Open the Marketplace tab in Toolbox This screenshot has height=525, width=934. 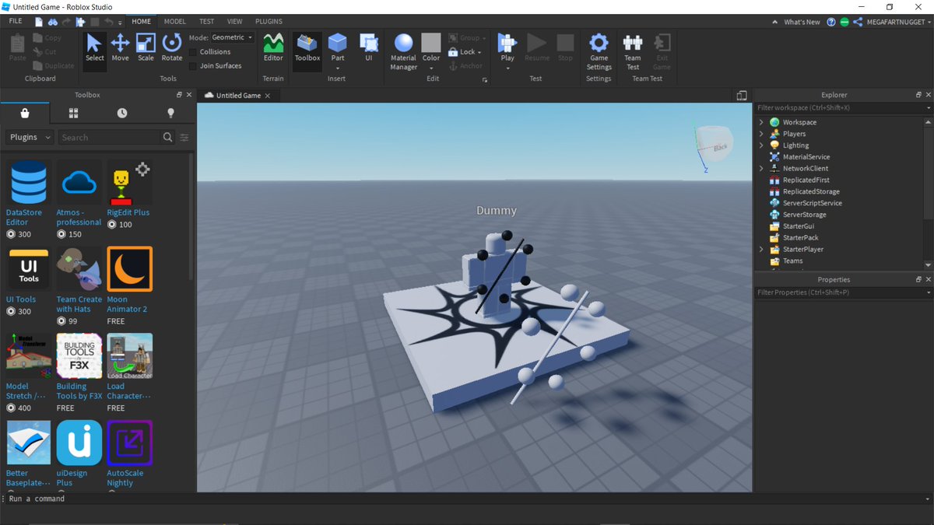coord(25,114)
